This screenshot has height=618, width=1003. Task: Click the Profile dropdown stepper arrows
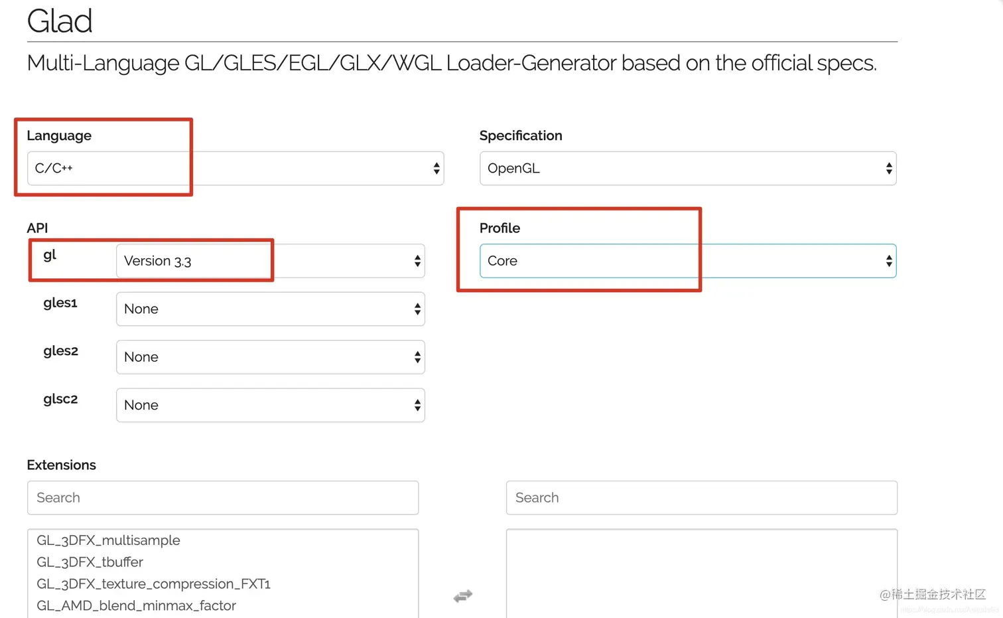point(889,261)
